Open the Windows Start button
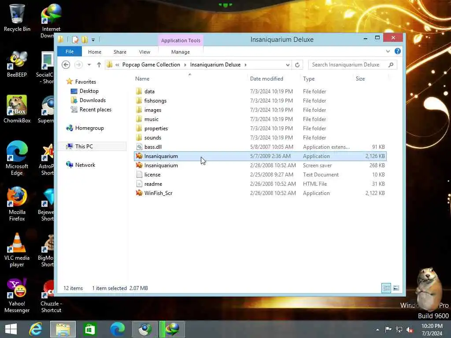 (11, 329)
